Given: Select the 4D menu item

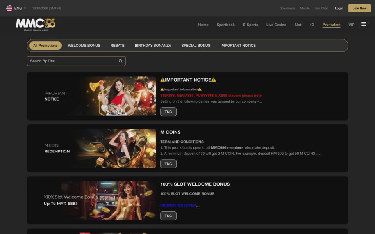Looking at the screenshot, I should tap(312, 25).
